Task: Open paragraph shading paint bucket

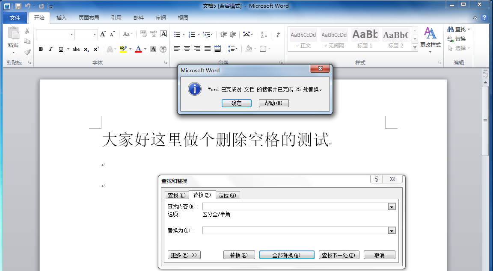Action: point(249,49)
